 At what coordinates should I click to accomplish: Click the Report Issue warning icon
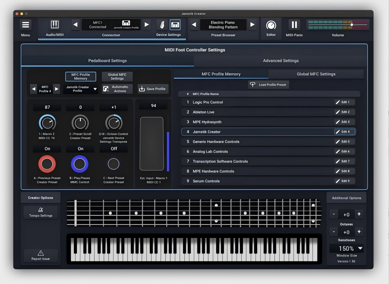point(41,253)
